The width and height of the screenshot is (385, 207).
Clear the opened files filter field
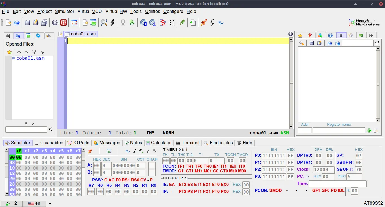click(x=50, y=129)
